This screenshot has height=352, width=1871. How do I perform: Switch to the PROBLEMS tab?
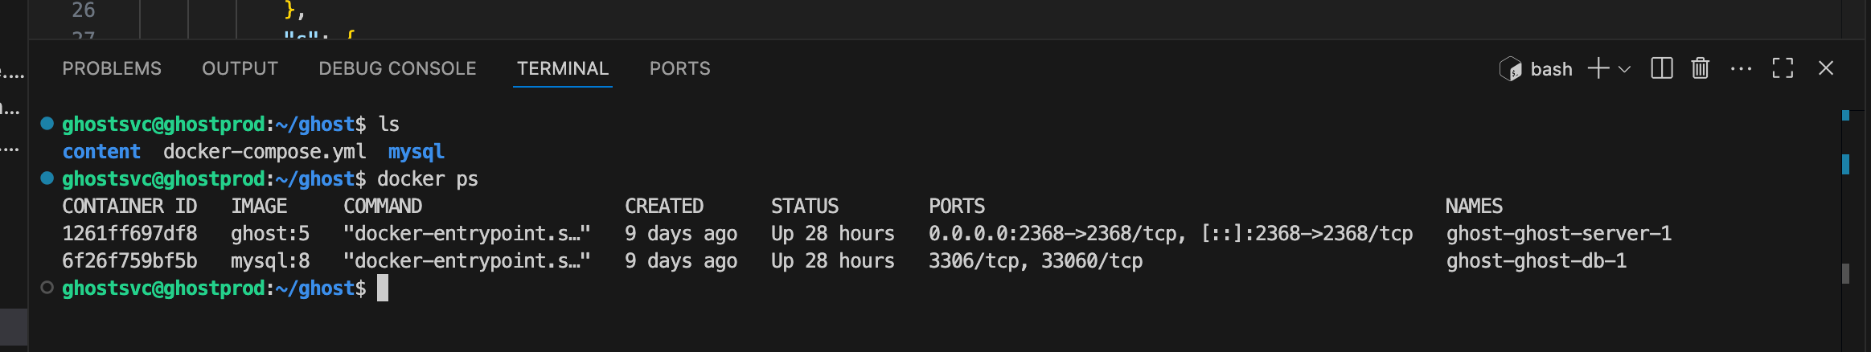pyautogui.click(x=112, y=68)
